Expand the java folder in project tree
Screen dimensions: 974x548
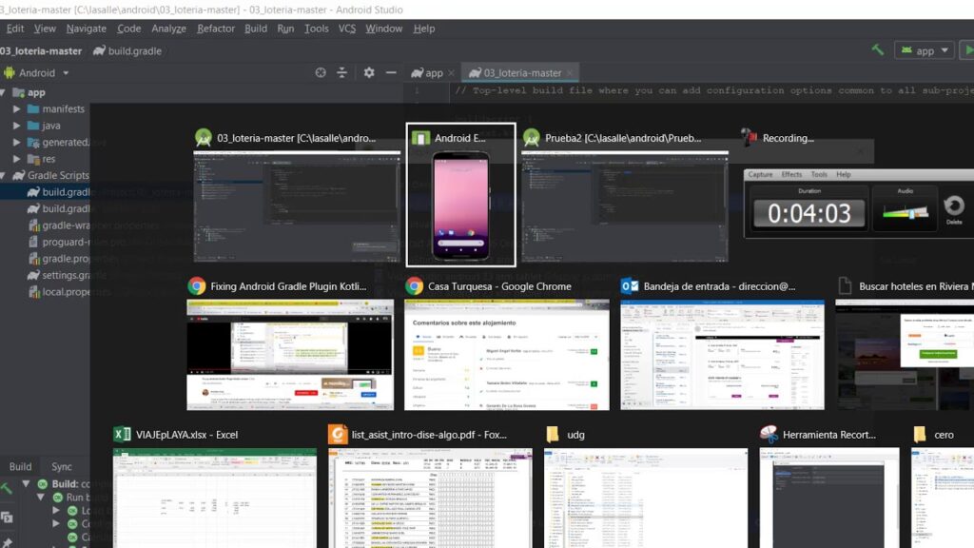coord(17,126)
